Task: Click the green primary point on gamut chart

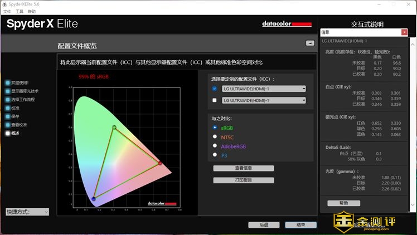Action: tap(114, 128)
